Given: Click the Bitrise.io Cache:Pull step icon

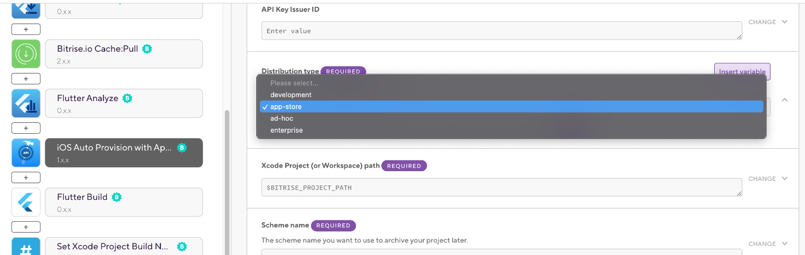Looking at the screenshot, I should click(x=26, y=54).
